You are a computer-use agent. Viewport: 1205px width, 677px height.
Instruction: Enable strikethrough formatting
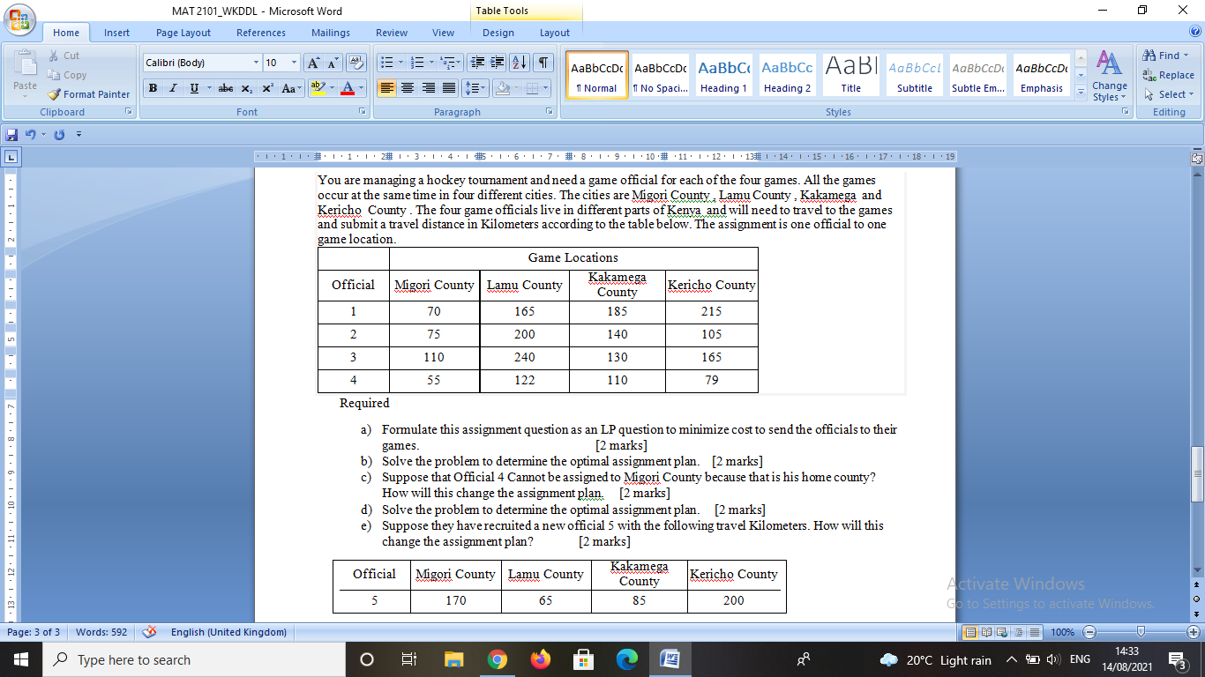tap(226, 89)
